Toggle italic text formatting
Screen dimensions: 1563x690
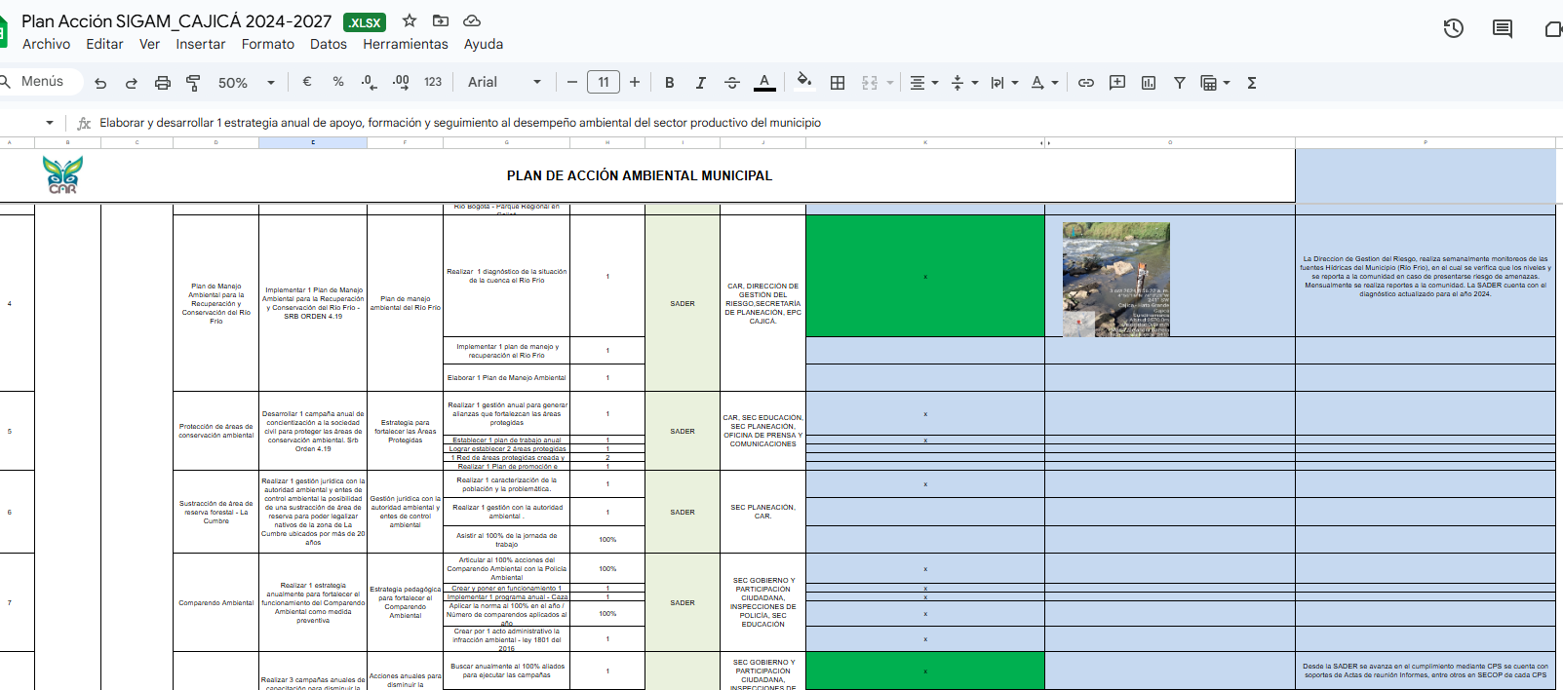700,83
